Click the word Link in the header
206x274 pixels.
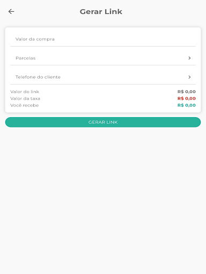[114, 12]
